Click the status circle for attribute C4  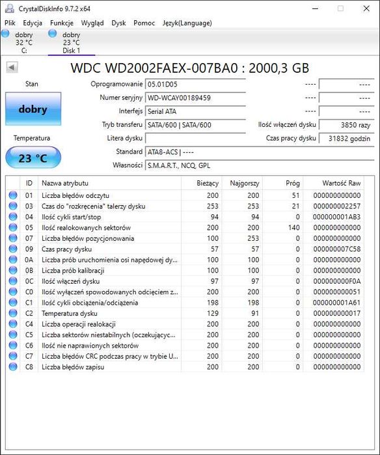pyautogui.click(x=13, y=324)
